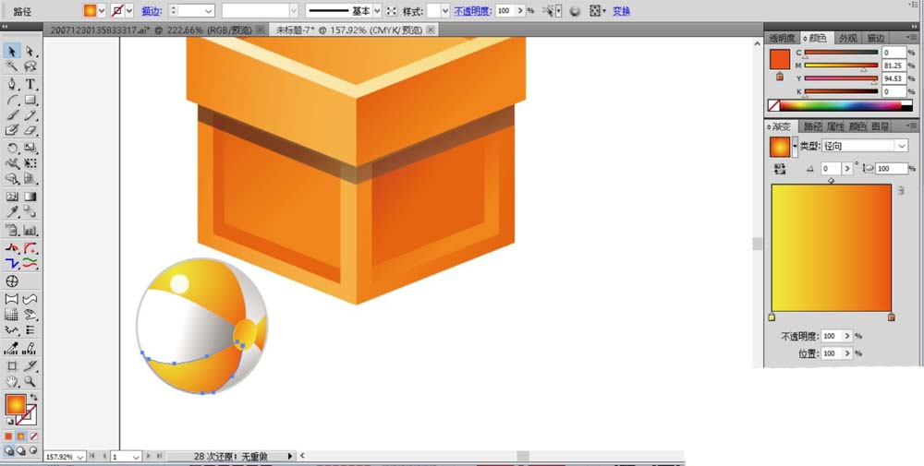Viewport: 924px width, 466px height.
Task: Click the 变换 link in control bar
Action: (621, 11)
